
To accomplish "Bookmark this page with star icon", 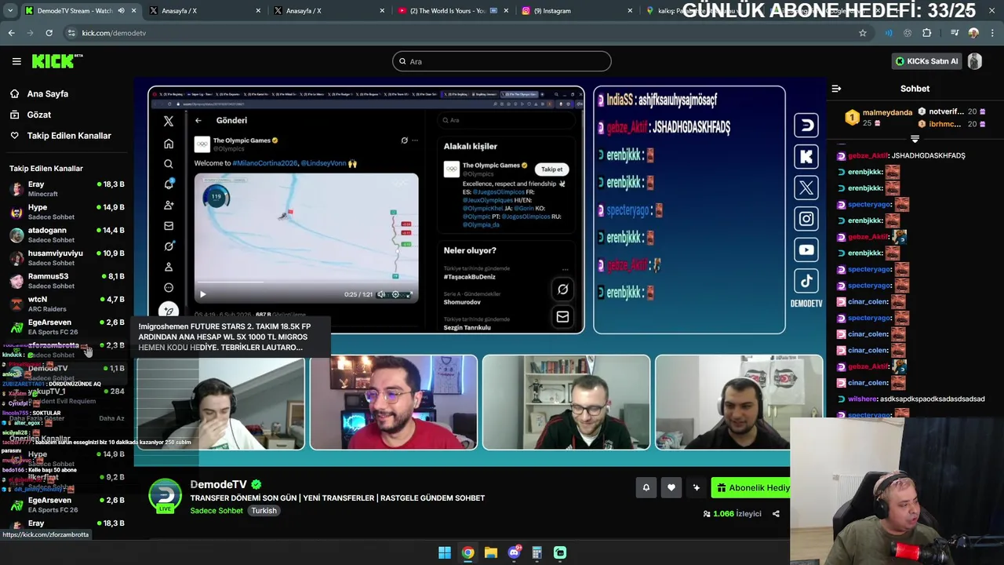I will [x=863, y=33].
